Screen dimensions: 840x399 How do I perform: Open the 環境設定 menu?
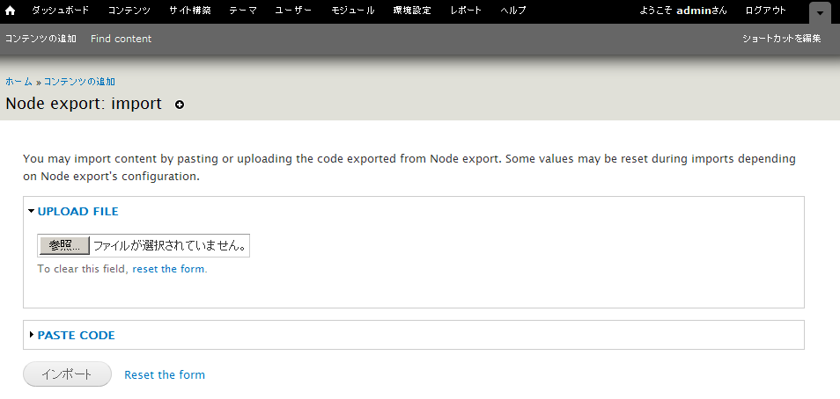point(412,11)
